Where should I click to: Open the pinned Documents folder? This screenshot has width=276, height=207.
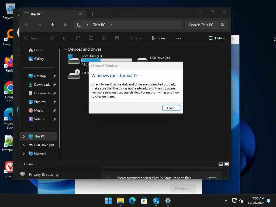pos(40,93)
